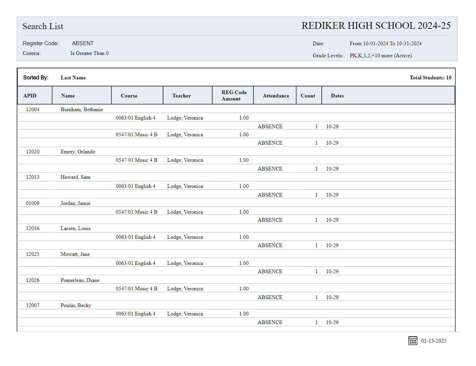The image size is (476, 366).
Task: Click the APID column header
Action: pyautogui.click(x=35, y=95)
